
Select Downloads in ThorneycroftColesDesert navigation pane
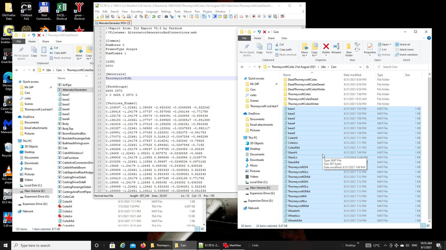point(31,163)
